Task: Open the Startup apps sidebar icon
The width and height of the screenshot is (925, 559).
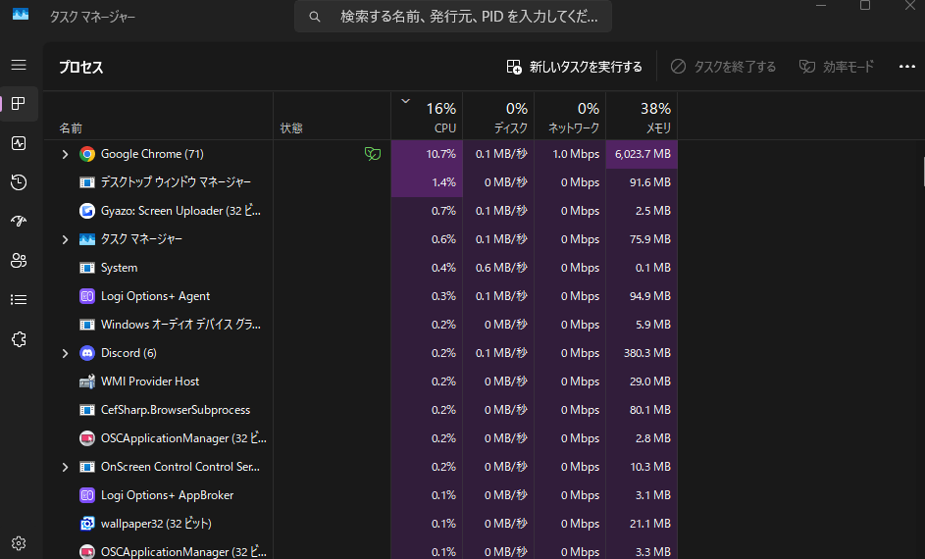Action: [19, 221]
